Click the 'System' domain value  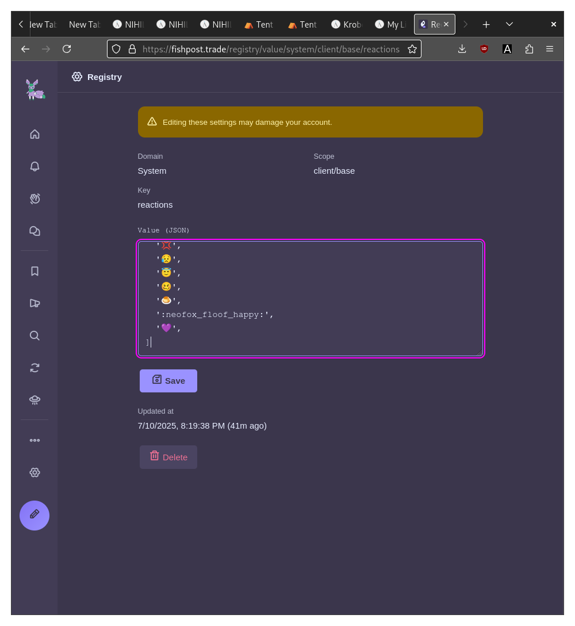pyautogui.click(x=152, y=171)
